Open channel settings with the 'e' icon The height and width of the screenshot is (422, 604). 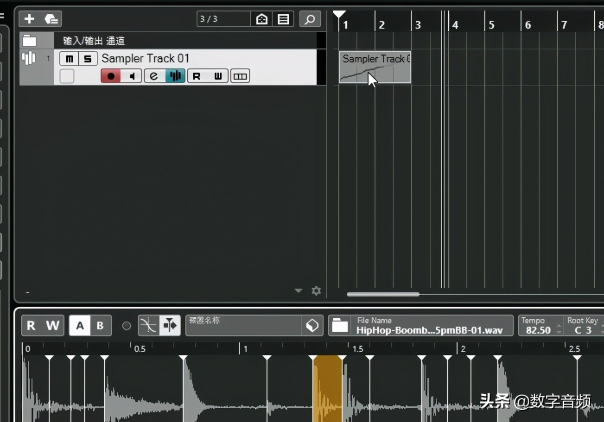click(154, 75)
